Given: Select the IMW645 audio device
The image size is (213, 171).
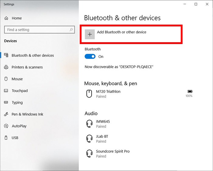Looking at the screenshot, I should point(139,124).
